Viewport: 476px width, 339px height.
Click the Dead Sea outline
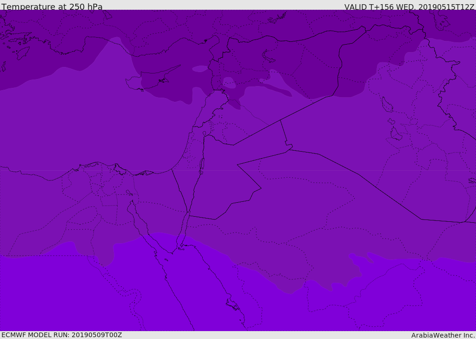point(202,164)
